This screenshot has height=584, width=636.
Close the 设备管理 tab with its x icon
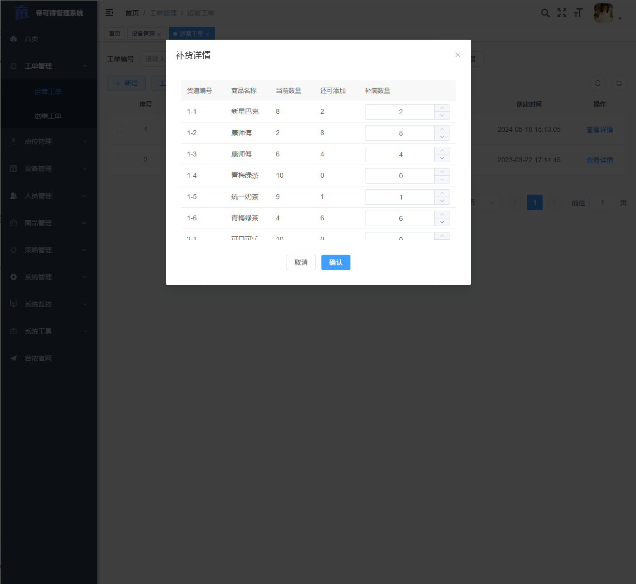tap(159, 34)
